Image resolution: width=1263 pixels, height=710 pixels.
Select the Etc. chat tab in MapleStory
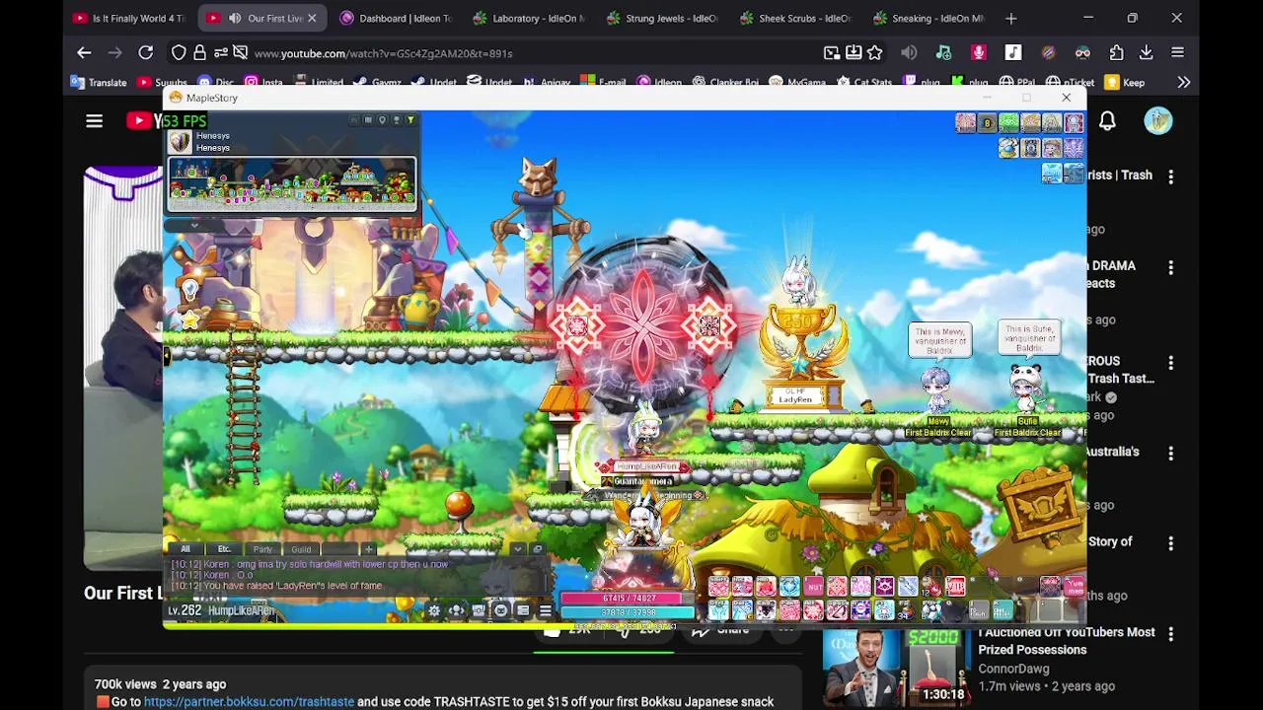(x=224, y=549)
